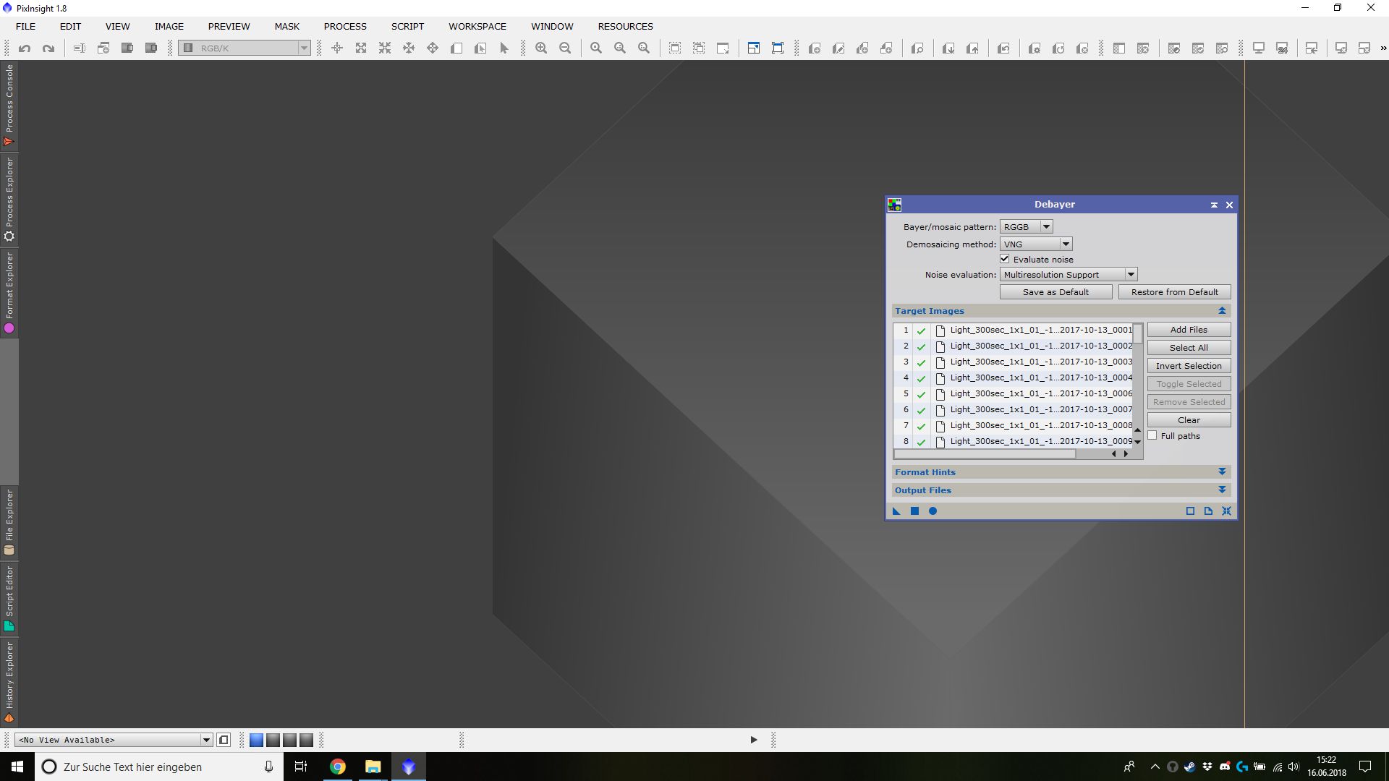Click the Redo arrow in the toolbar

[x=48, y=48]
